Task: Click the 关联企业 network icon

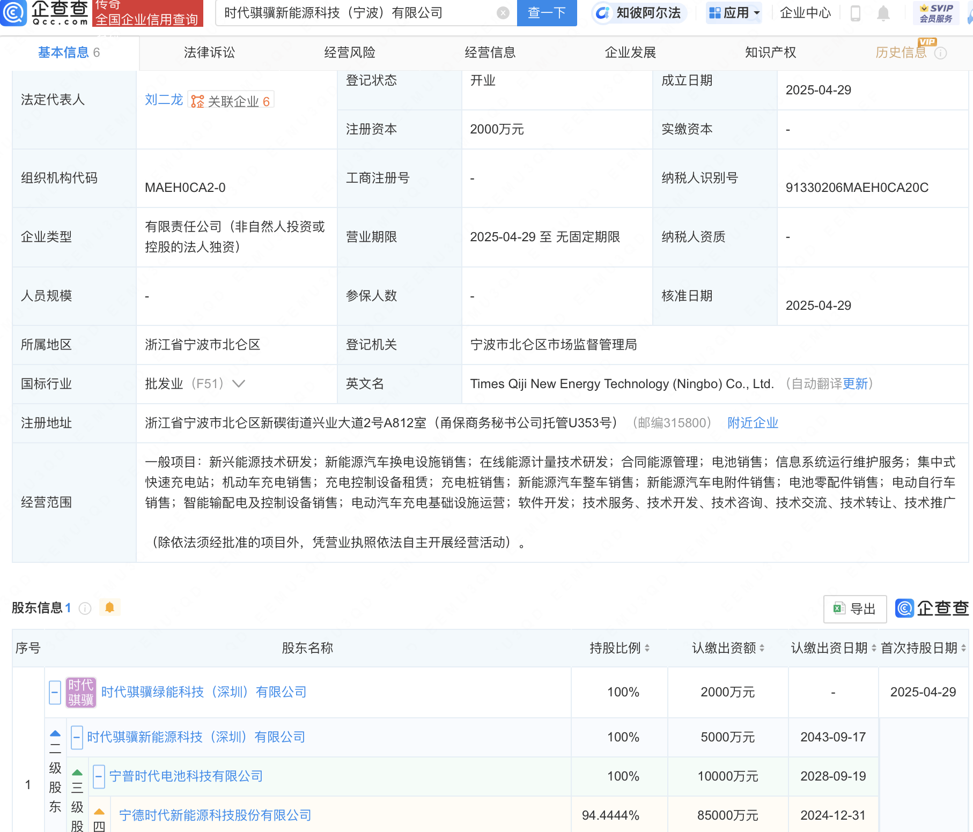Action: pyautogui.click(x=198, y=101)
